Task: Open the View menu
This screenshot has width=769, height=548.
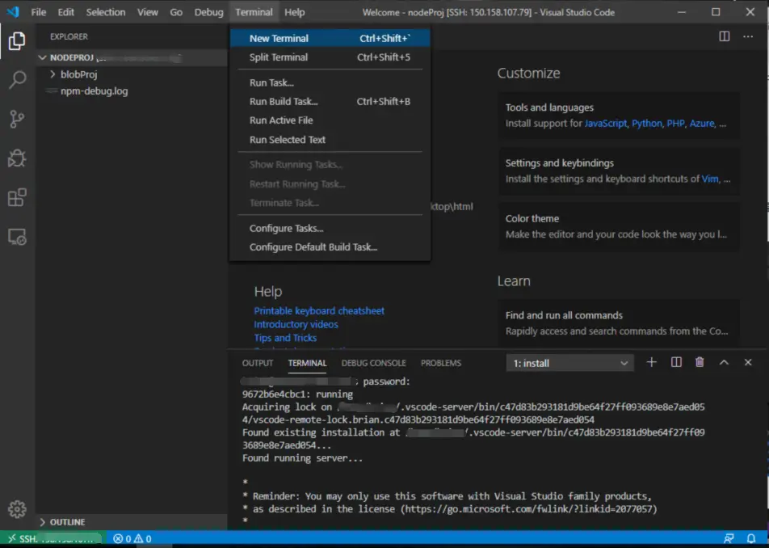Action: pos(148,12)
